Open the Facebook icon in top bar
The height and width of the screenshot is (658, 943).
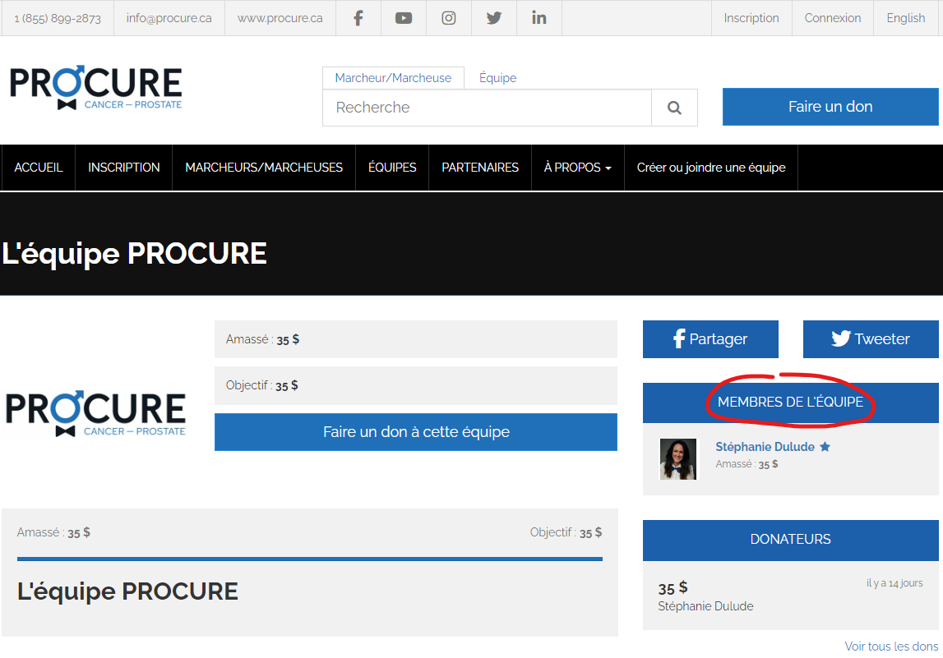358,18
